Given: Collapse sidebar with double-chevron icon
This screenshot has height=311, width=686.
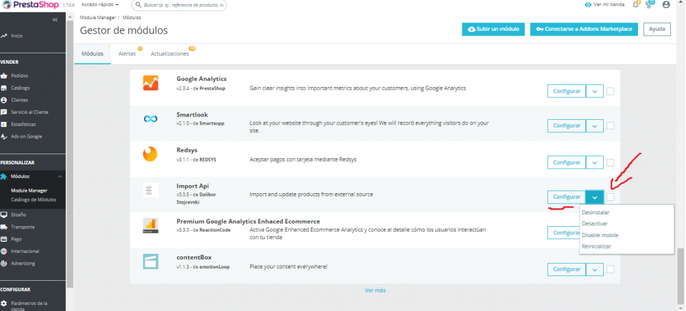Looking at the screenshot, I should tap(55, 19).
